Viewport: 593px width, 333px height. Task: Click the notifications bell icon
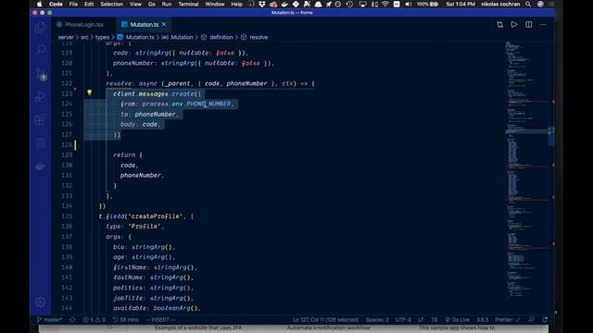(545, 320)
